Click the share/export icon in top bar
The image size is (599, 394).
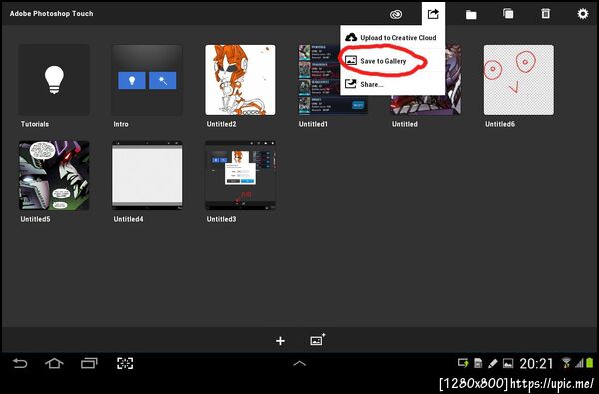pos(433,14)
